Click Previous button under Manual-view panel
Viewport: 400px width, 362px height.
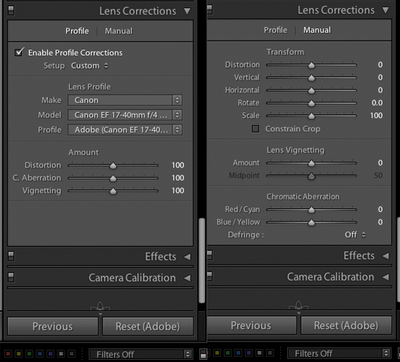point(252,326)
